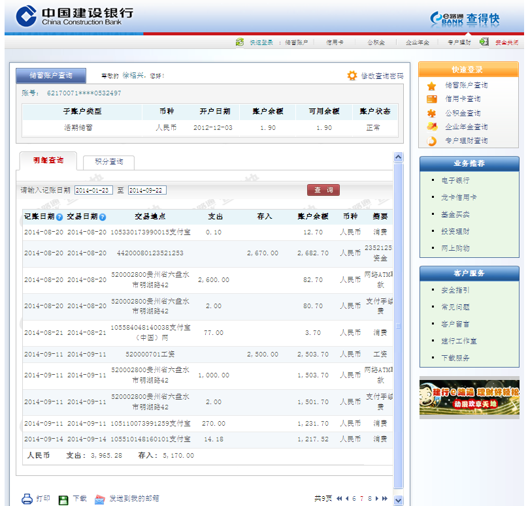The width and height of the screenshot is (528, 506).
Task: Click help icon next to 记账日期
Action: [59, 217]
